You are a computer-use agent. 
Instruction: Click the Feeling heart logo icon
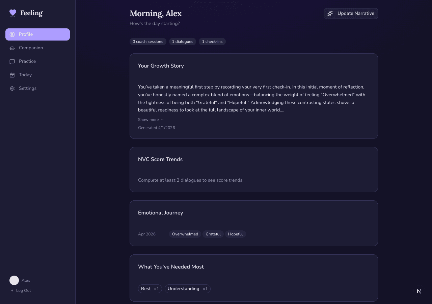(13, 13)
